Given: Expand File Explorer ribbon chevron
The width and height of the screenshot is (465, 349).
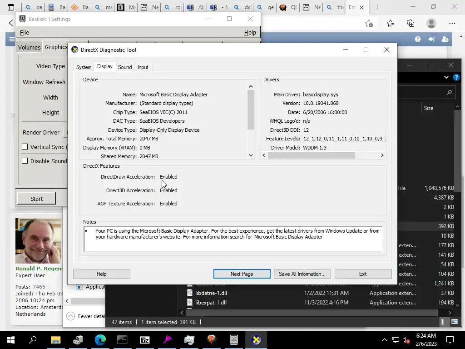Looking at the screenshot, I should click(x=446, y=77).
